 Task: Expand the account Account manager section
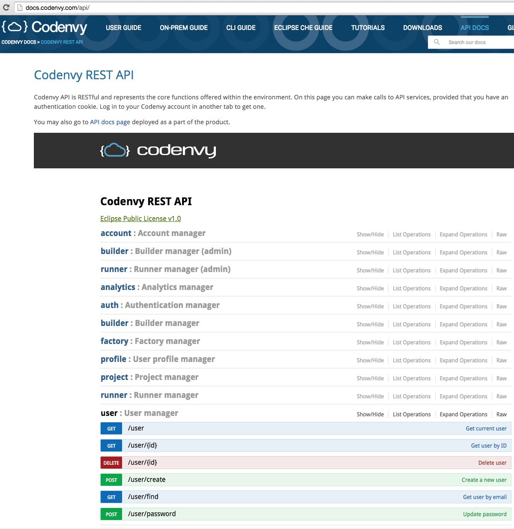click(153, 233)
